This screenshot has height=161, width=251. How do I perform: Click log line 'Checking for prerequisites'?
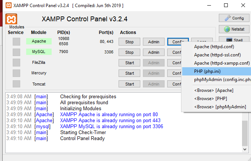tap(88, 97)
